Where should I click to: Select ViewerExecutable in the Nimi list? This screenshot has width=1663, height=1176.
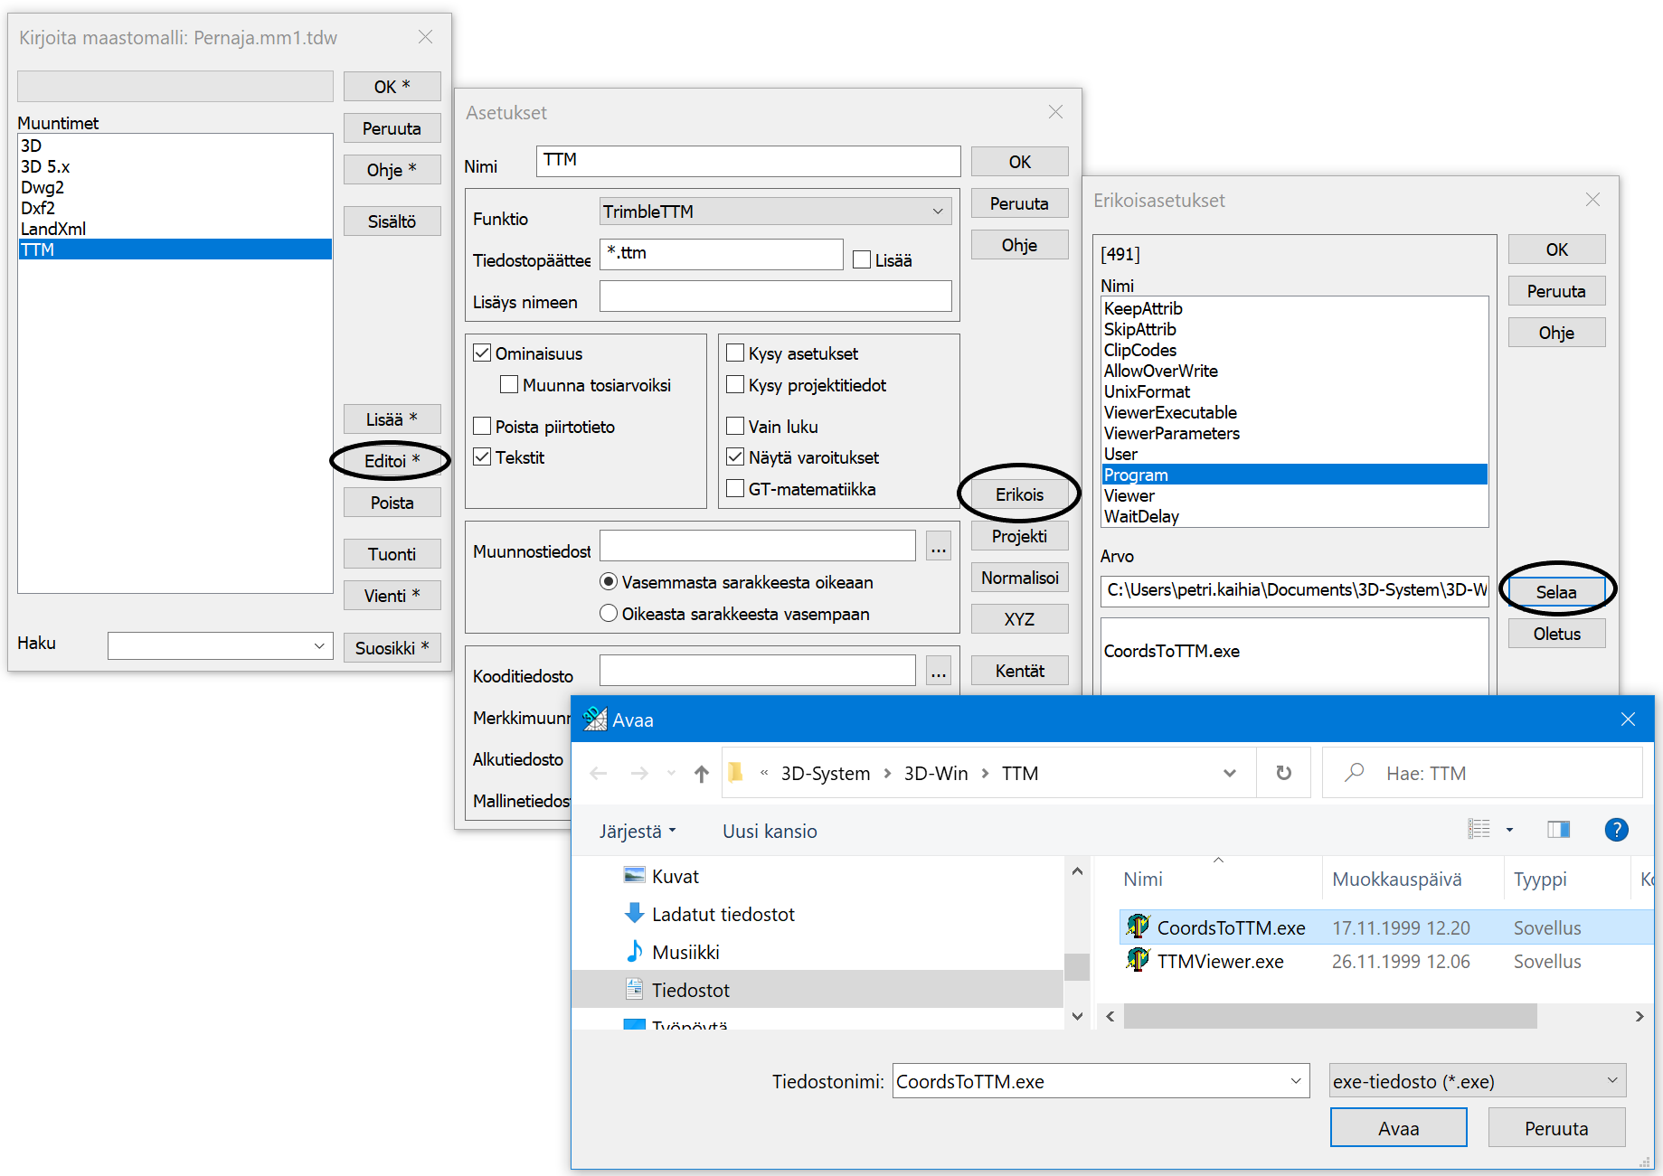click(x=1170, y=412)
